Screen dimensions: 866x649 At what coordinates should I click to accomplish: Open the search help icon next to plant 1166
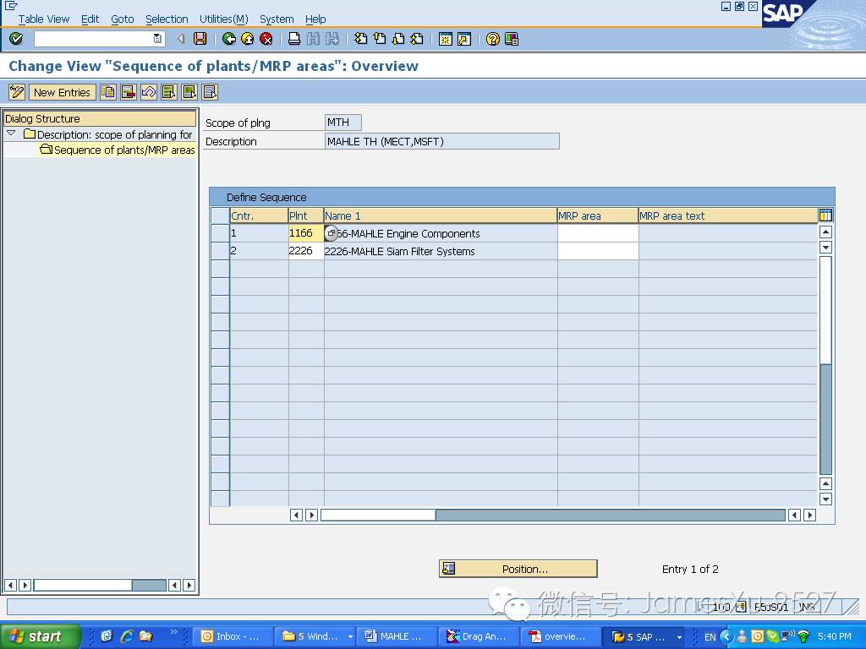pyautogui.click(x=331, y=233)
